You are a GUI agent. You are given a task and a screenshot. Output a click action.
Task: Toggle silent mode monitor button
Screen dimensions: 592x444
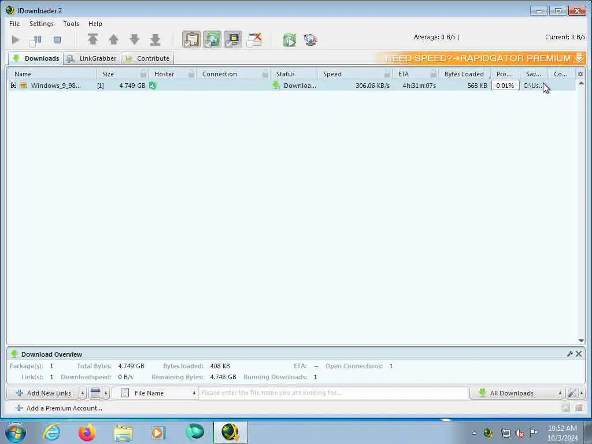233,39
